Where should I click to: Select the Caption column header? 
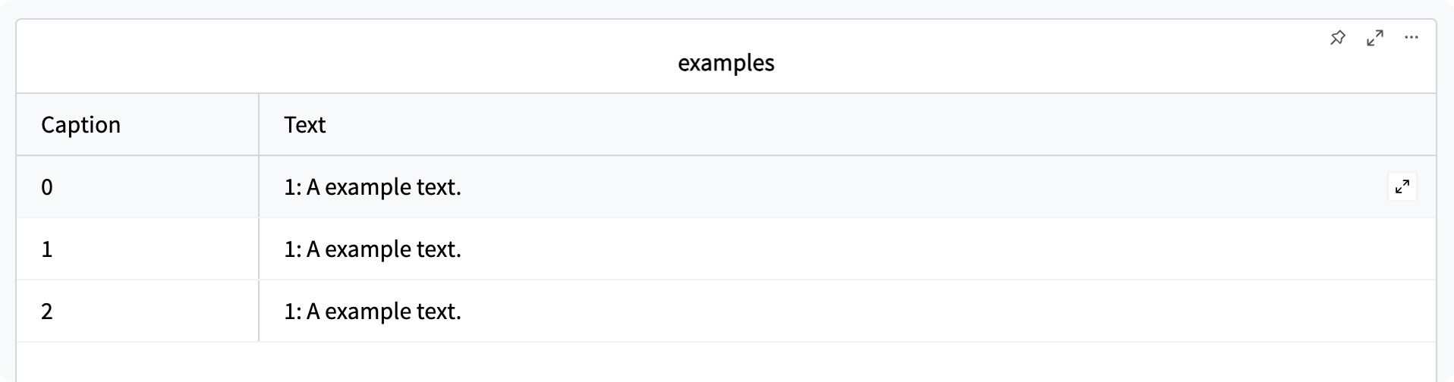[x=80, y=124]
